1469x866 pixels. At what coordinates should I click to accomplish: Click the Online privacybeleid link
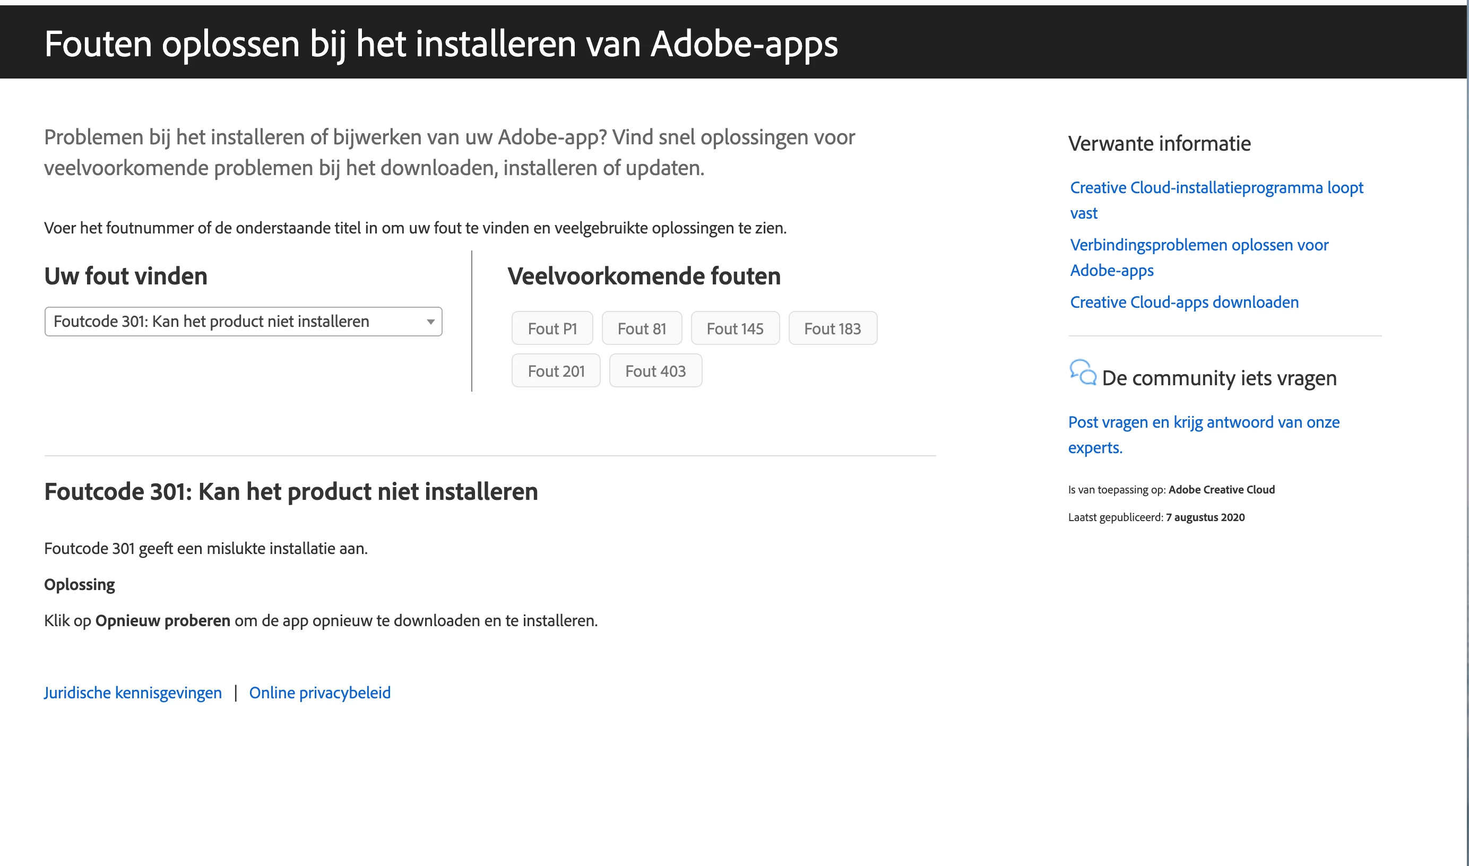pyautogui.click(x=320, y=692)
